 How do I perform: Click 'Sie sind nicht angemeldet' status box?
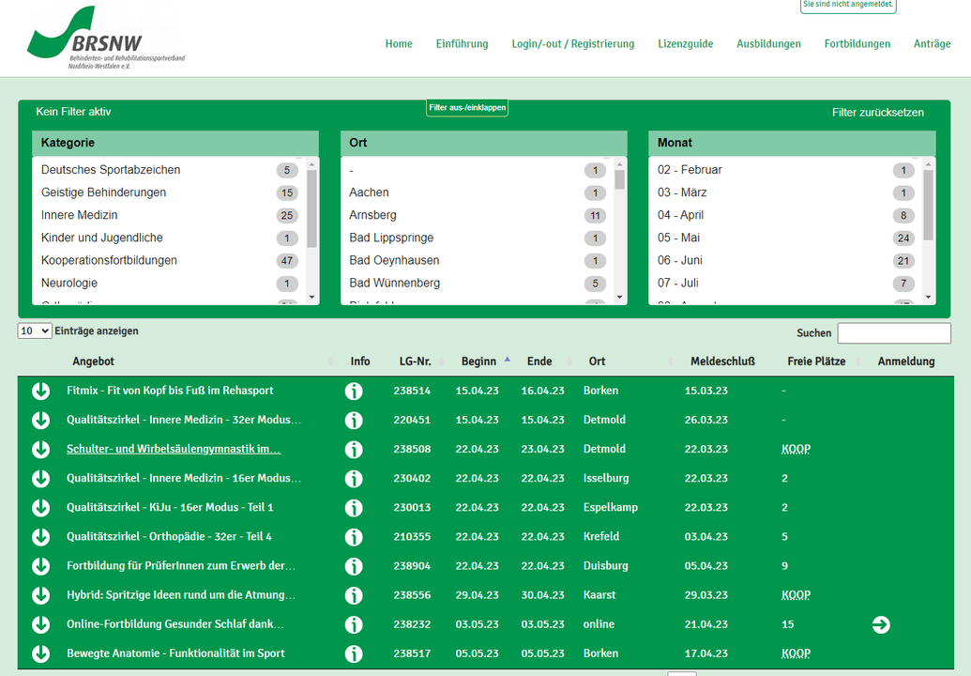848,6
